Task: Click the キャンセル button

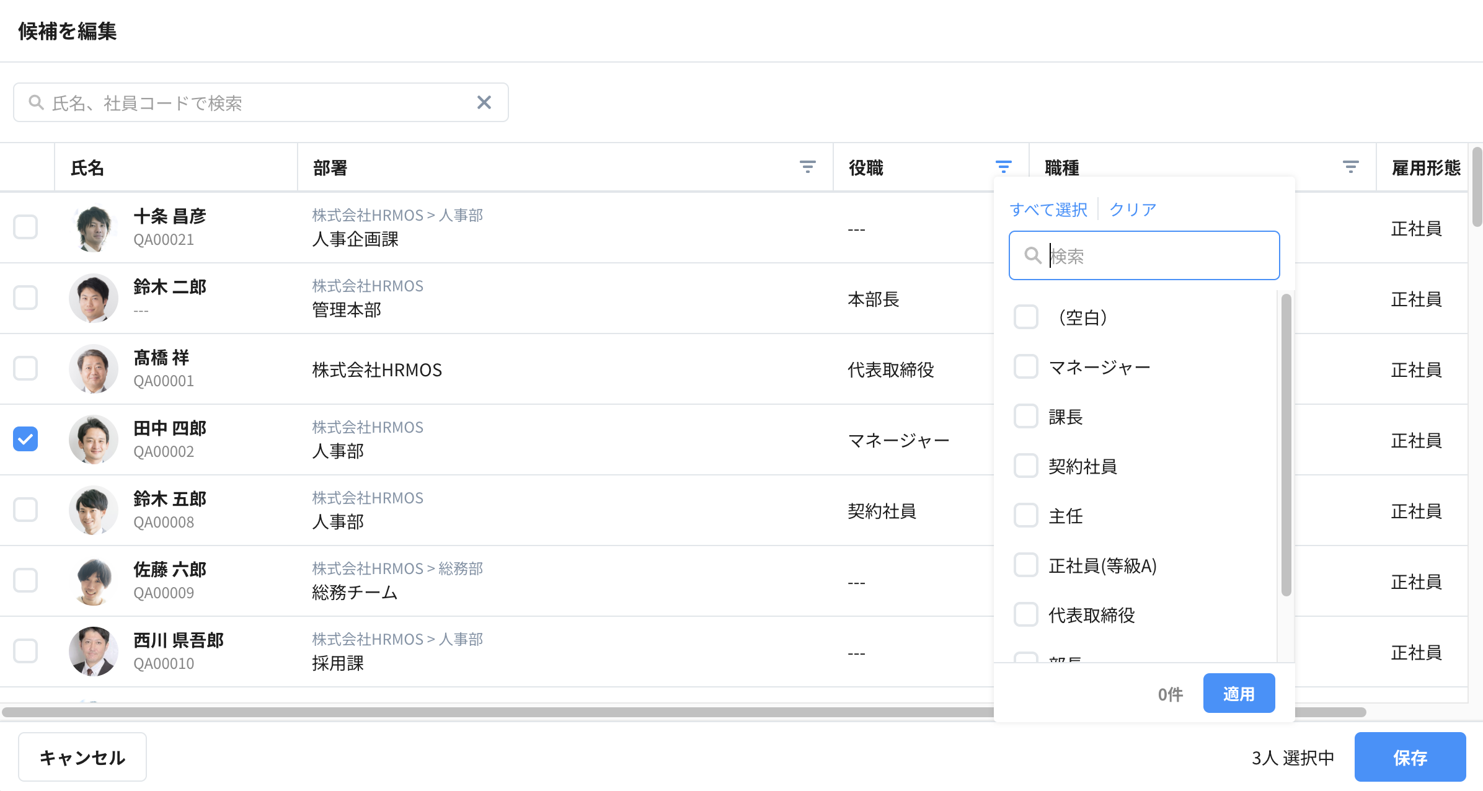Action: pyautogui.click(x=82, y=757)
